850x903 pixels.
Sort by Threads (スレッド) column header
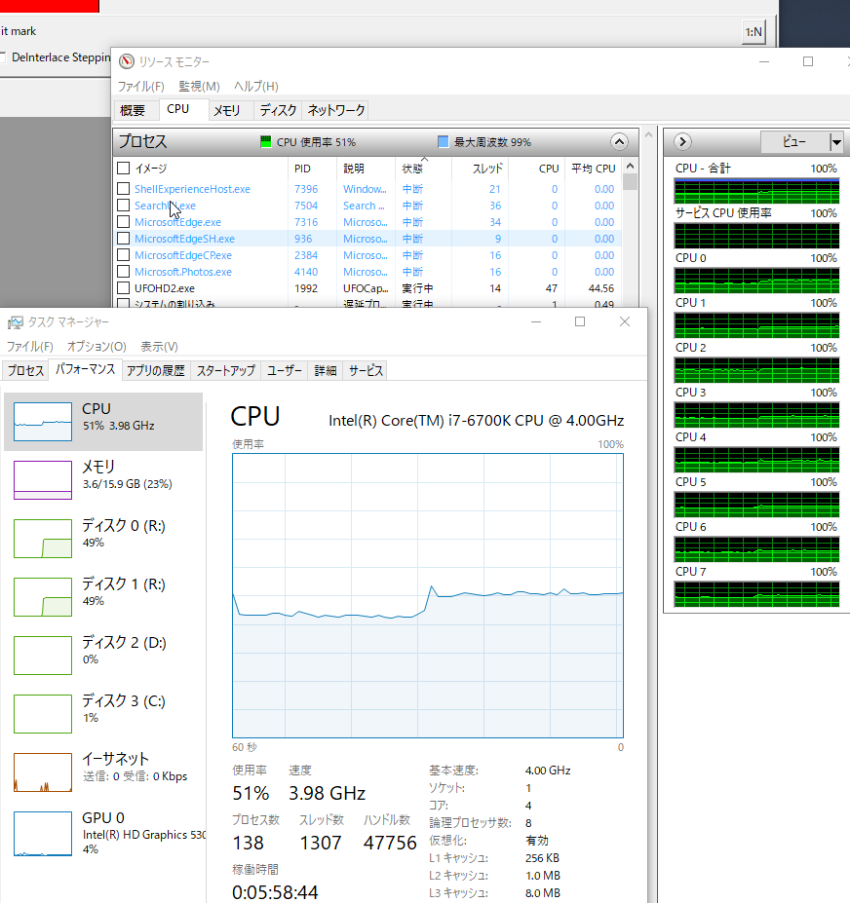480,169
